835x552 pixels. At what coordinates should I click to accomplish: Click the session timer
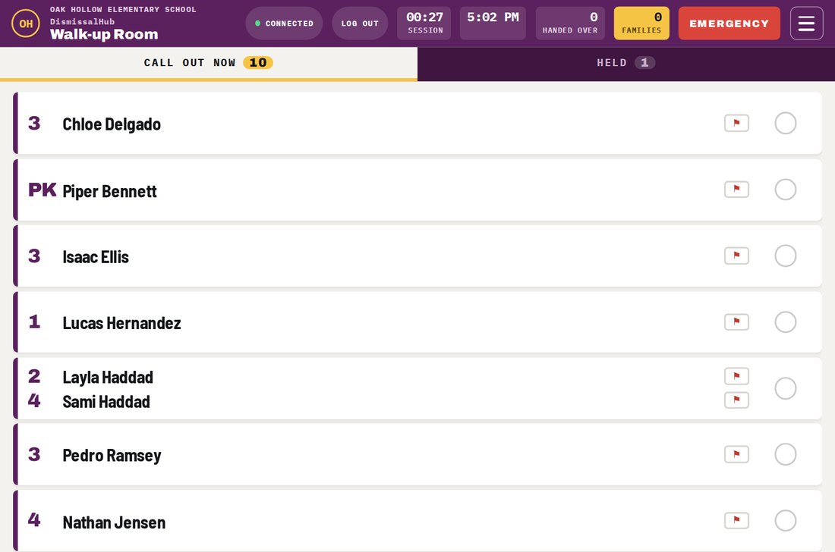coord(424,24)
